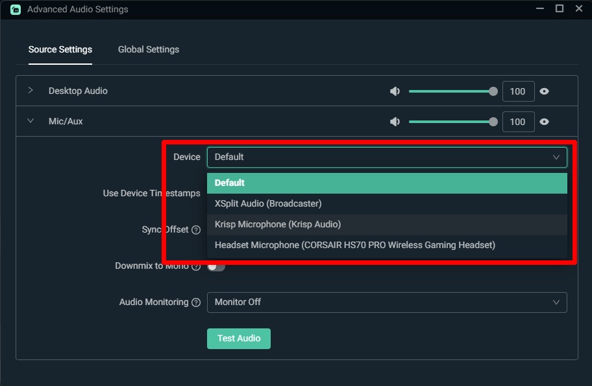This screenshot has height=386, width=592.
Task: Hide Desktop Audio via its eye icon
Action: [x=544, y=91]
